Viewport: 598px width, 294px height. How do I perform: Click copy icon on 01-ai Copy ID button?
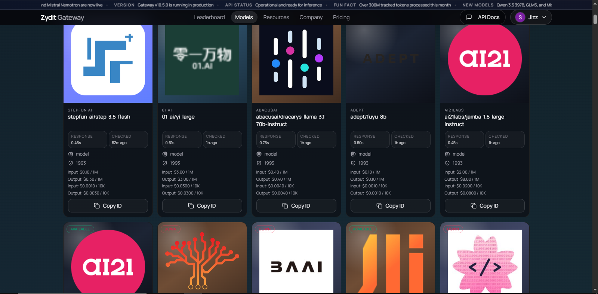[191, 206]
